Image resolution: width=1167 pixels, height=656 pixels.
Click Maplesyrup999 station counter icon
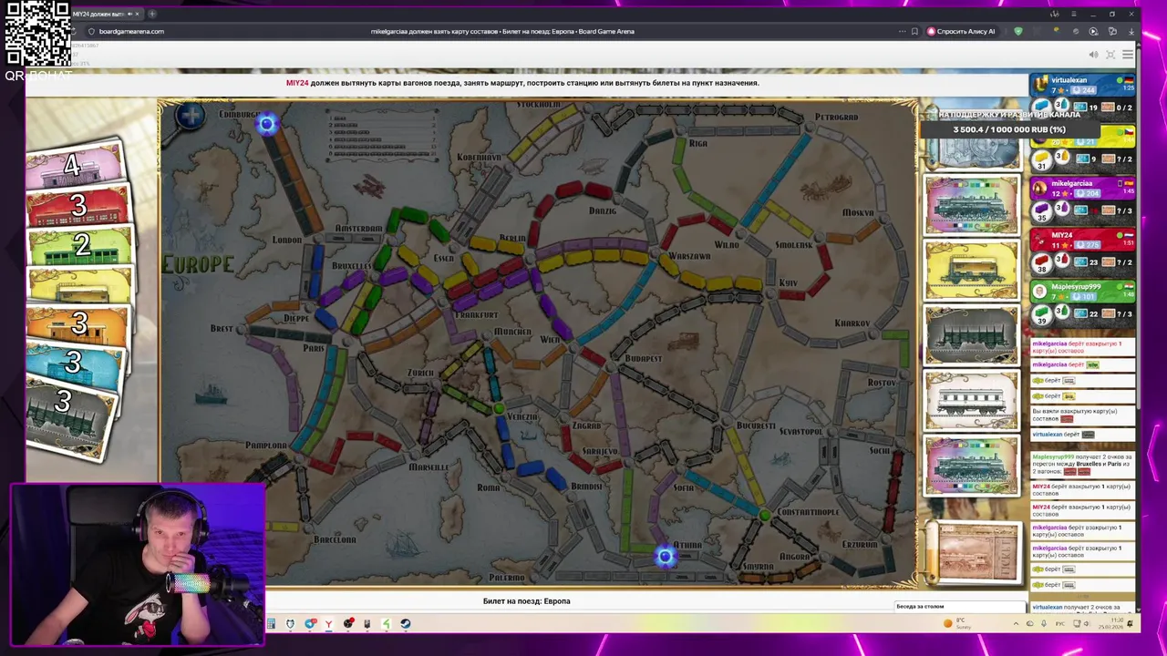pyautogui.click(x=1062, y=313)
